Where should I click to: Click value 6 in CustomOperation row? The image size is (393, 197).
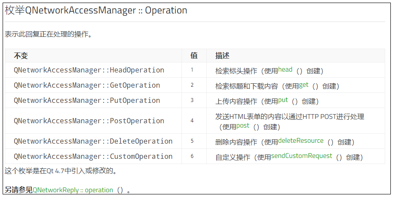[192, 156]
